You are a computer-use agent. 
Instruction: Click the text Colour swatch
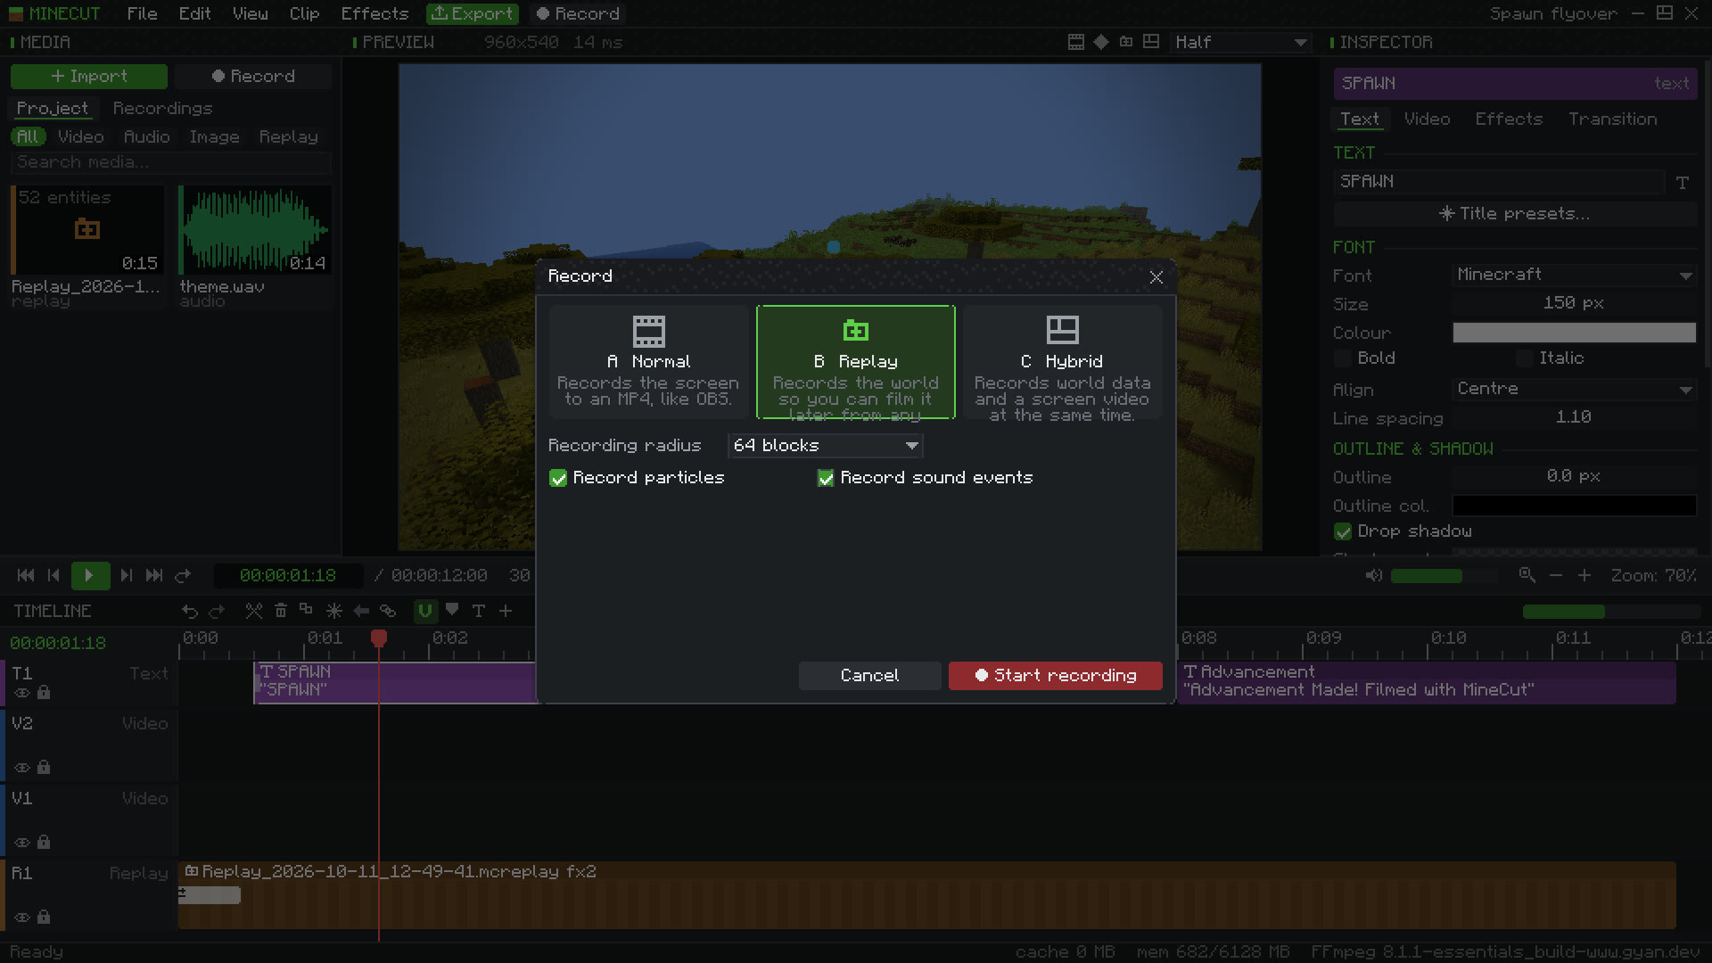point(1574,333)
